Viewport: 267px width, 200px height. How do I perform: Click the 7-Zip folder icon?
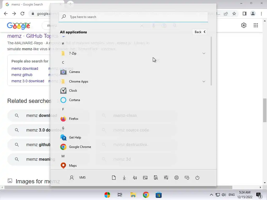pyautogui.click(x=63, y=53)
